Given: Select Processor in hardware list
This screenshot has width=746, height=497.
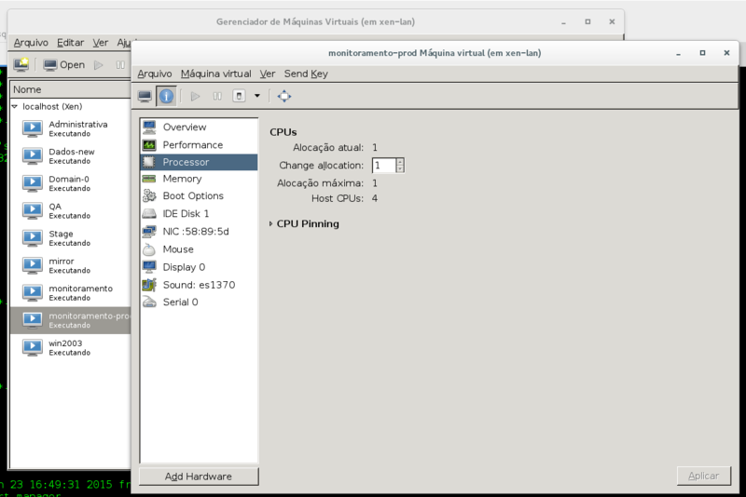Looking at the screenshot, I should (x=199, y=162).
